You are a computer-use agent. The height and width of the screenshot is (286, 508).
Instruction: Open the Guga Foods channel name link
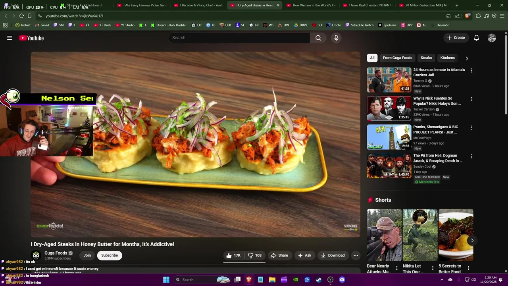click(56, 253)
